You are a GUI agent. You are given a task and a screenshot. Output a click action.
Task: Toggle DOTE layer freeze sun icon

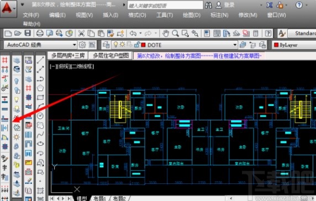click(x=122, y=45)
